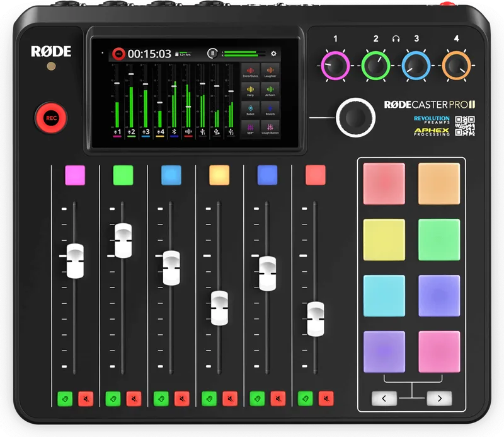Screen dimensions: 504x437
Task: Tap the Laughter sound pad on the touchscreen
Action: 270,72
